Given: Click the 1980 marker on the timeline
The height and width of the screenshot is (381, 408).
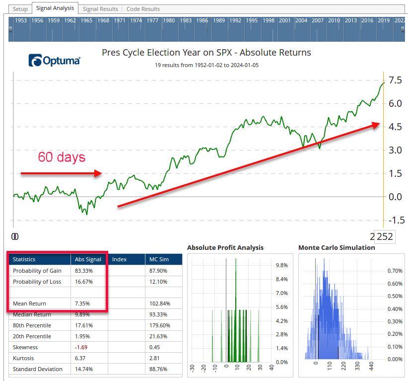Looking at the screenshot, I should pyautogui.click(x=169, y=21).
